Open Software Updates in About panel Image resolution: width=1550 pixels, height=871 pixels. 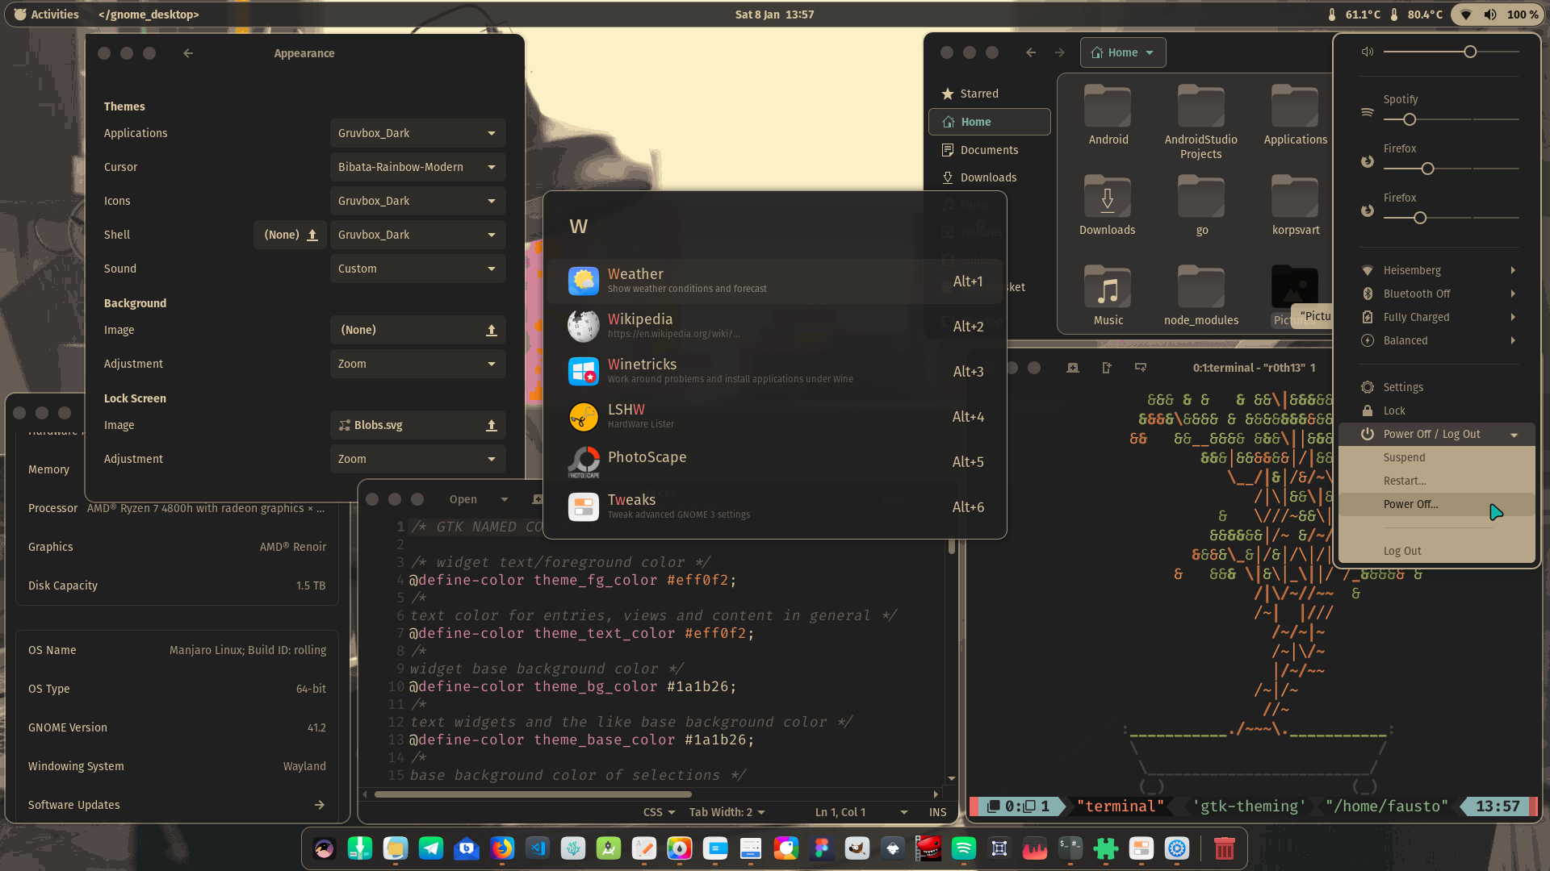click(177, 805)
